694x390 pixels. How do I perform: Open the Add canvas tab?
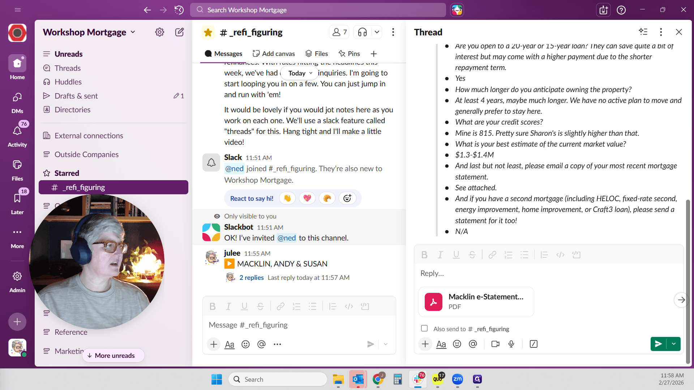(274, 54)
